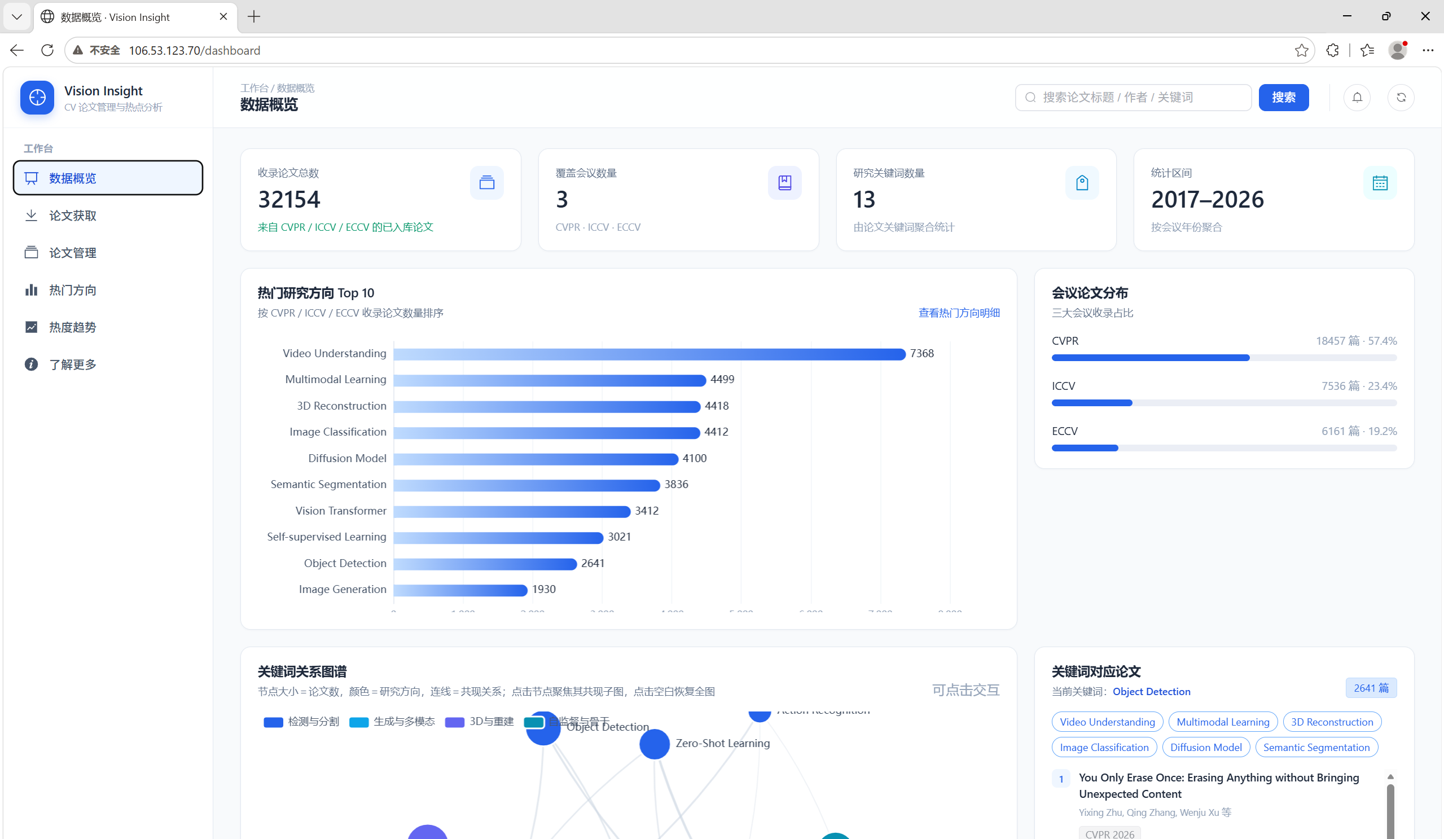Select the Diffusion Model keyword chip
This screenshot has height=839, width=1444.
[1206, 746]
